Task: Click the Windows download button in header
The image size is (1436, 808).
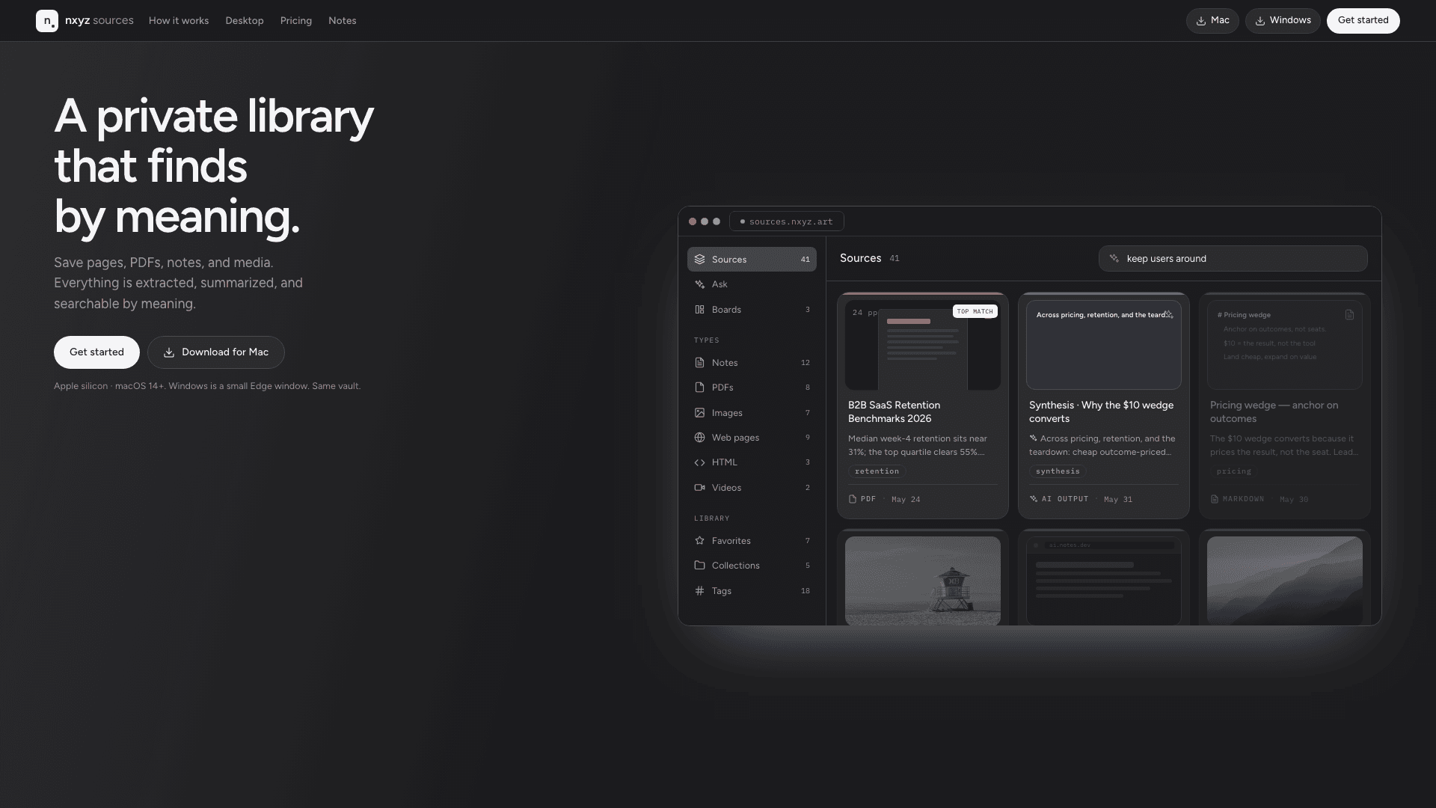Action: (1283, 21)
